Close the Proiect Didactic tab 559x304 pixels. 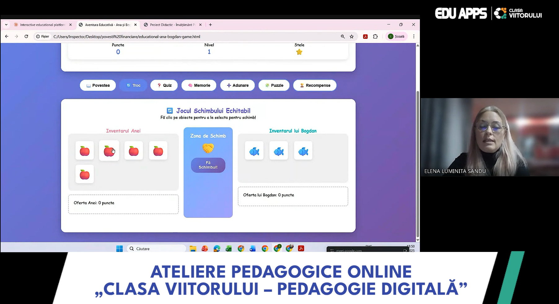[200, 25]
